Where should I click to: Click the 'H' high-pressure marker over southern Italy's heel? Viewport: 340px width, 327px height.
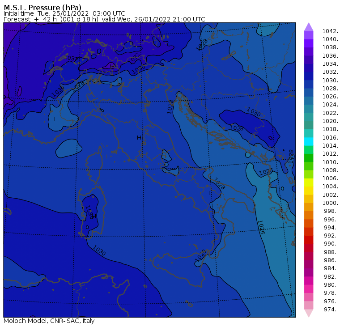pyautogui.click(x=208, y=193)
